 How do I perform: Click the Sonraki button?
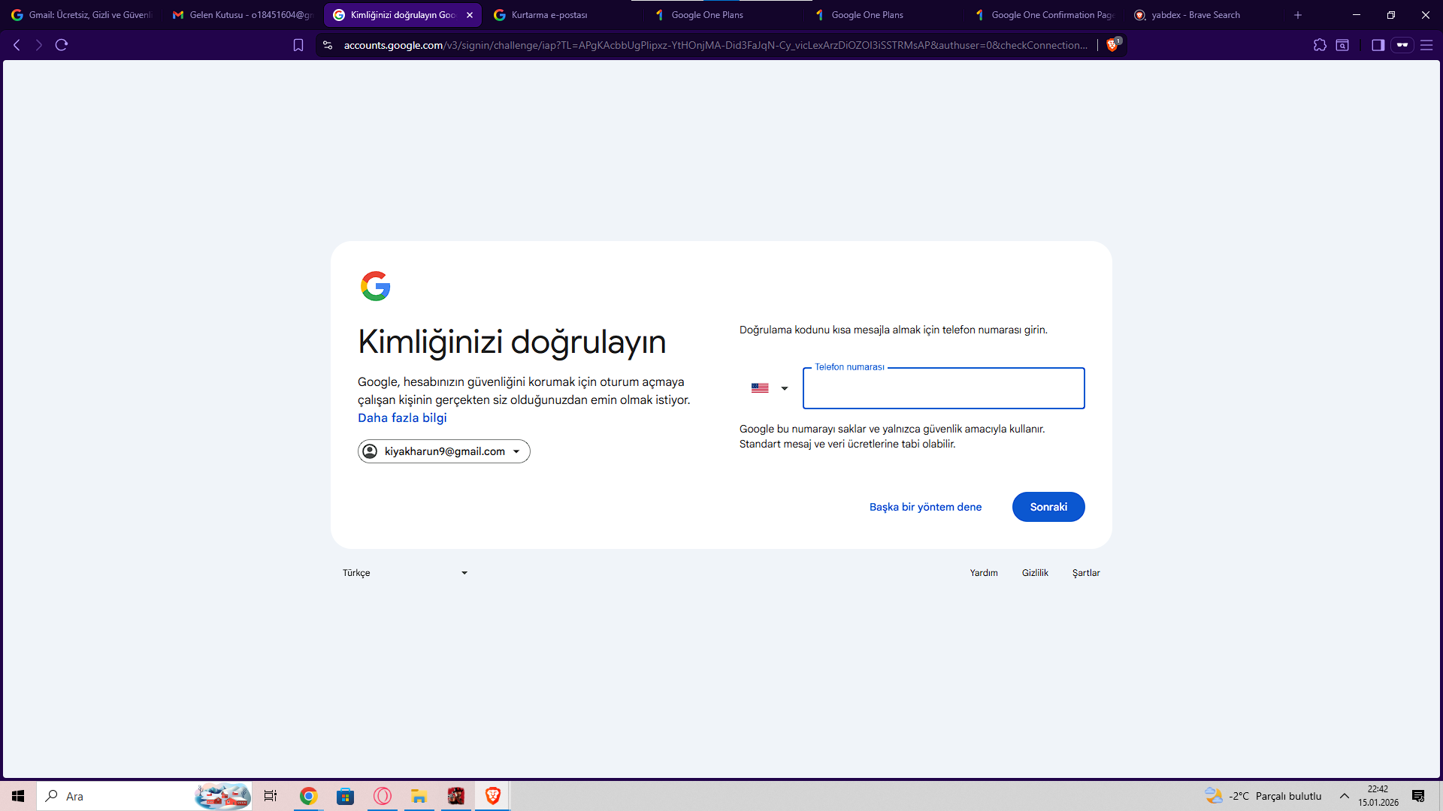pos(1048,507)
